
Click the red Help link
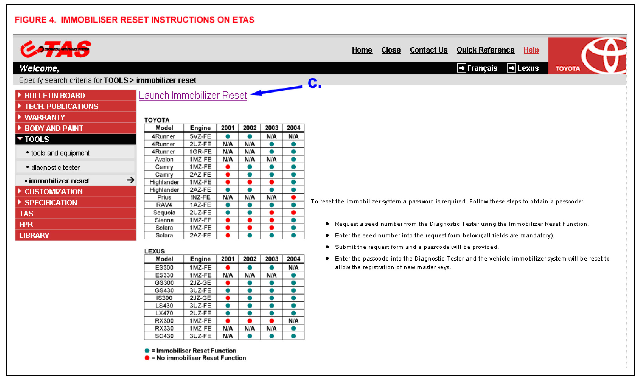[531, 50]
